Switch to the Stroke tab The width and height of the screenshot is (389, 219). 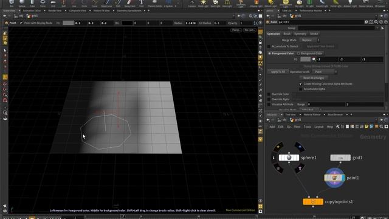coord(314,34)
